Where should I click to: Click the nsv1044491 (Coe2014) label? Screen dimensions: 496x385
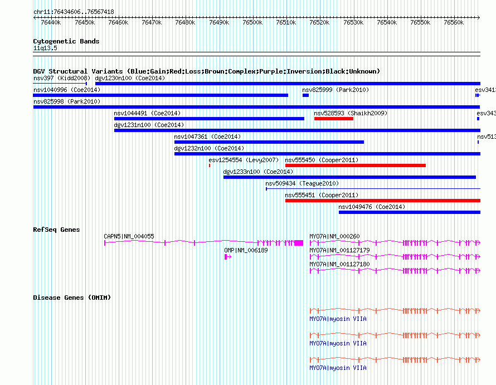click(x=148, y=113)
